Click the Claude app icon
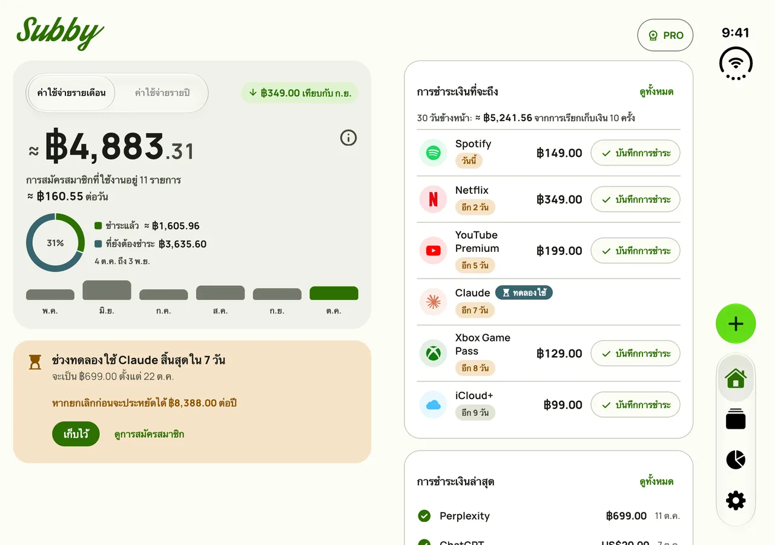The height and width of the screenshot is (545, 775). [x=433, y=302]
